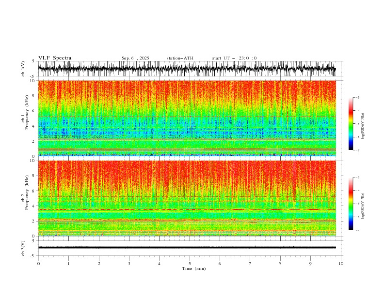Click time axis tick label '0'
Image resolution: width=384 pixels, height=296 pixels.
(38, 264)
